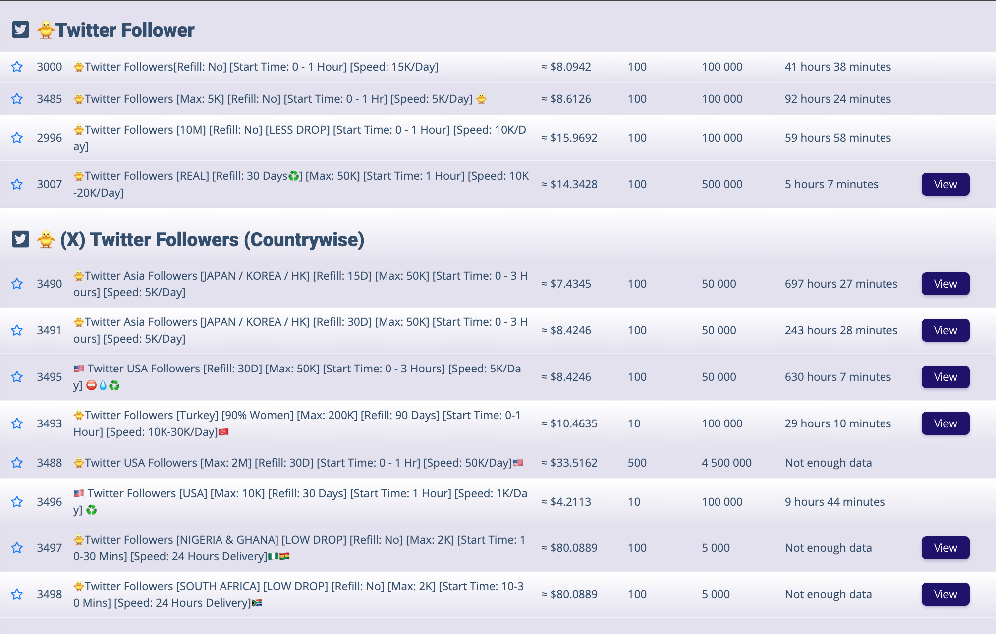Viewport: 996px width, 634px height.
Task: View details for service 3007
Action: point(945,184)
